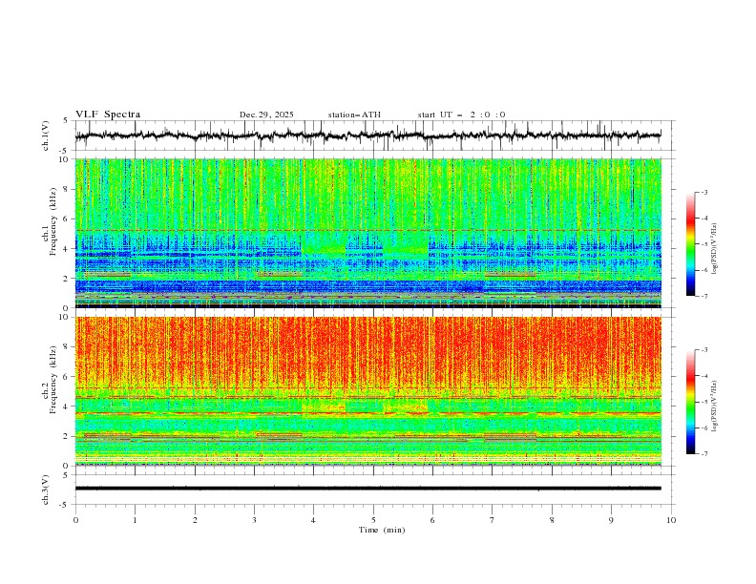This screenshot has height=584, width=756.
Task: Click the "ch.1(V)" waveform axis label
Action: [x=46, y=136]
